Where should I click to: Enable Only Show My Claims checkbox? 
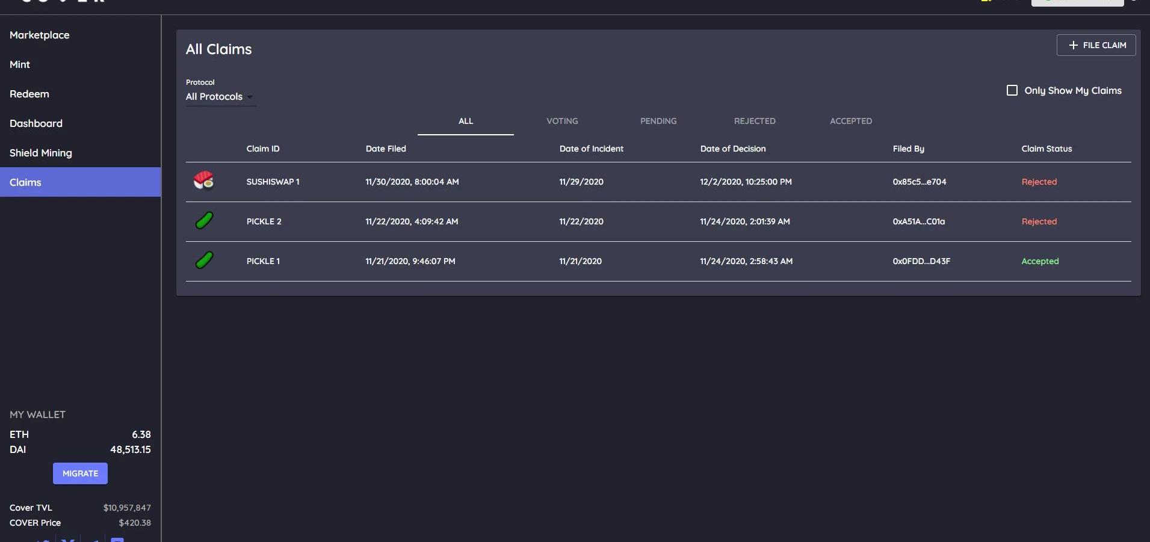(x=1012, y=90)
